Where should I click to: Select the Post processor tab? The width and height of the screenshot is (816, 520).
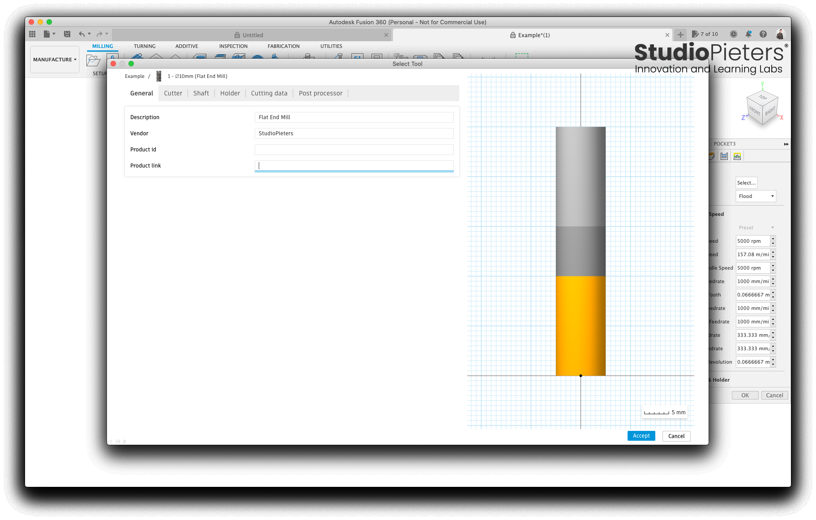320,93
